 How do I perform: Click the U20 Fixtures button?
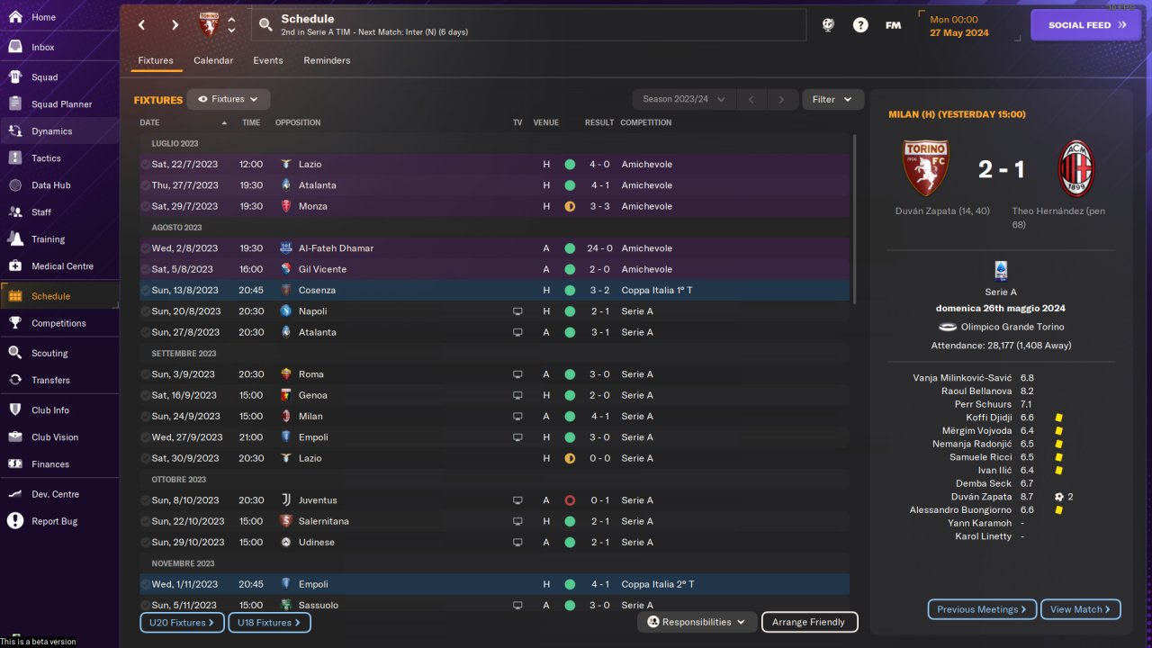tap(182, 622)
